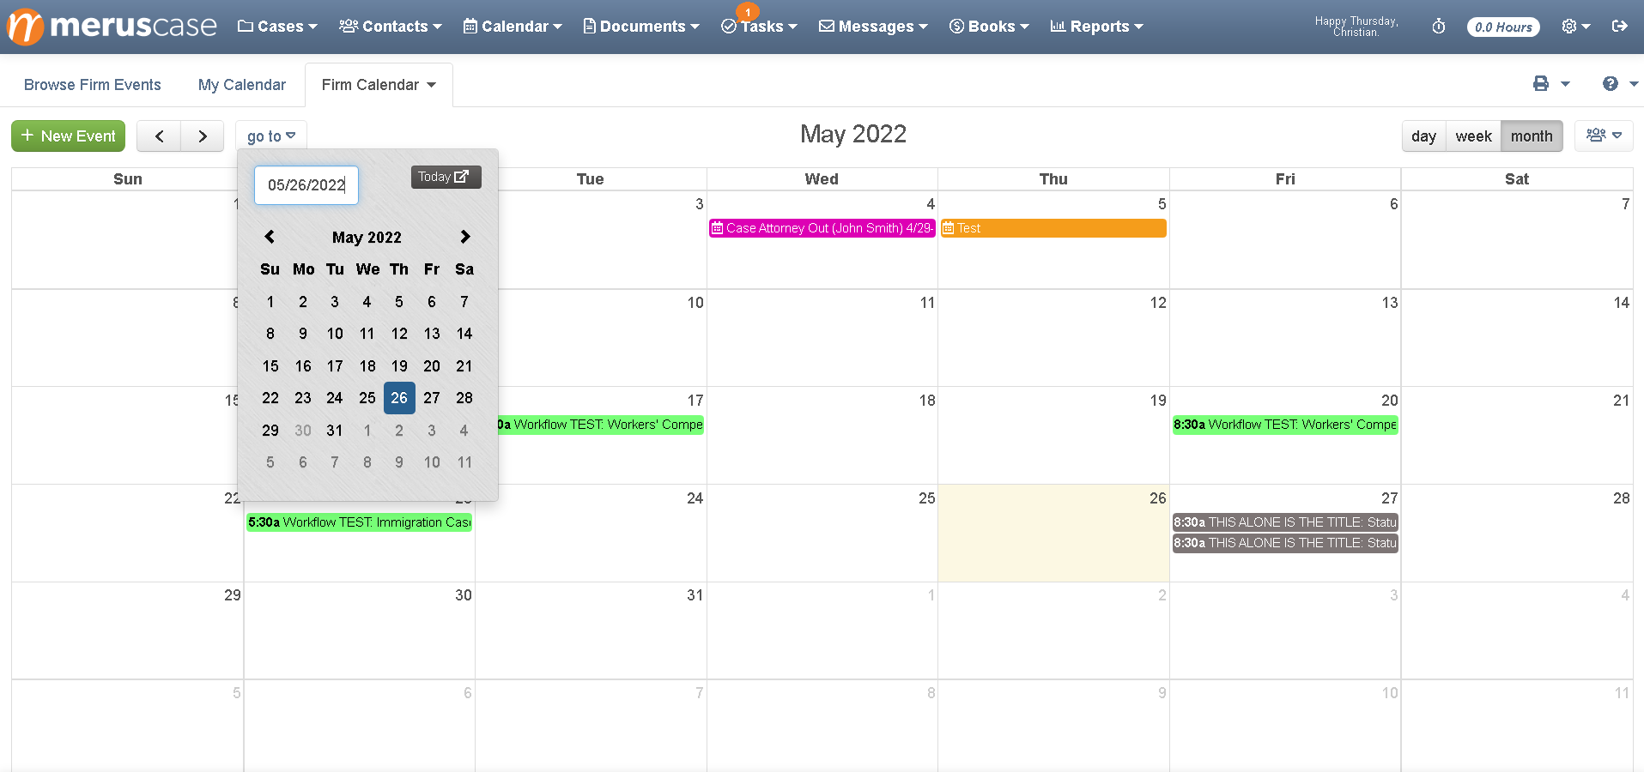Open the help question mark menu
The width and height of the screenshot is (1644, 772).
tap(1619, 83)
